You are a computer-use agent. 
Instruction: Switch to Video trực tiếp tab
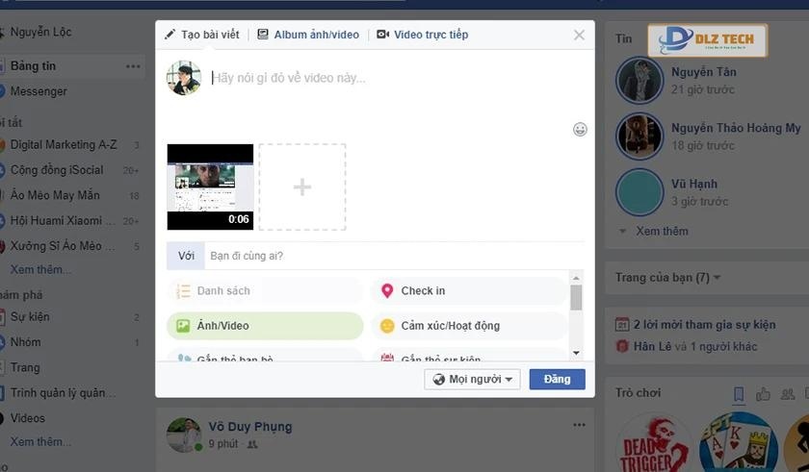coord(422,35)
